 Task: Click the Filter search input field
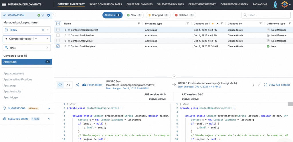point(266,15)
